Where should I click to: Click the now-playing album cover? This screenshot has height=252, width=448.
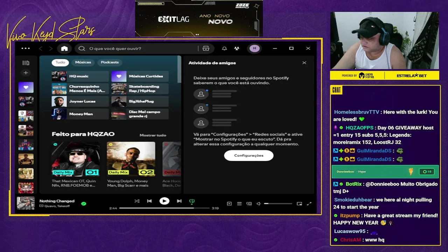point(26,203)
